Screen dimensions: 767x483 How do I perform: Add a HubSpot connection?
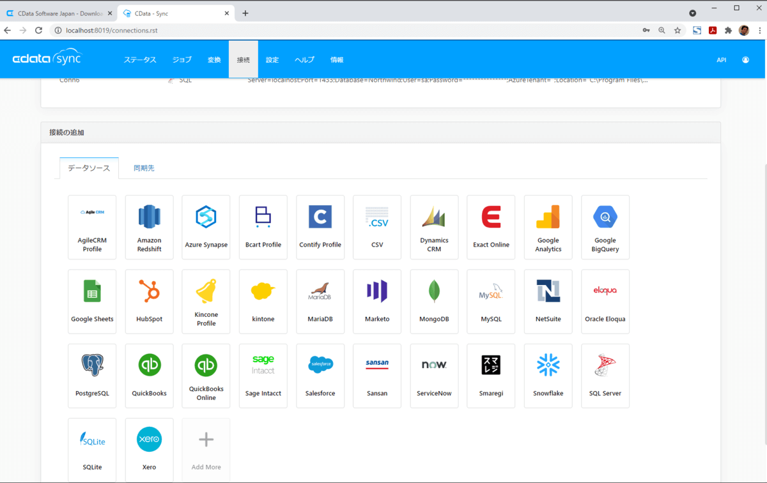[149, 302]
